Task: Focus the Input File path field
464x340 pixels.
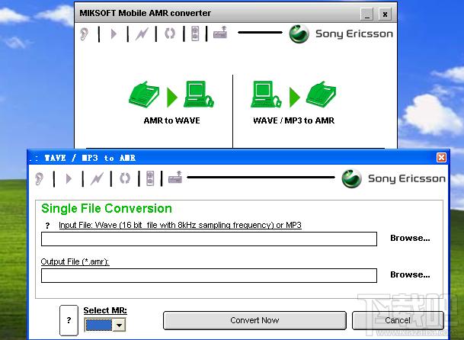Action: pyautogui.click(x=209, y=239)
